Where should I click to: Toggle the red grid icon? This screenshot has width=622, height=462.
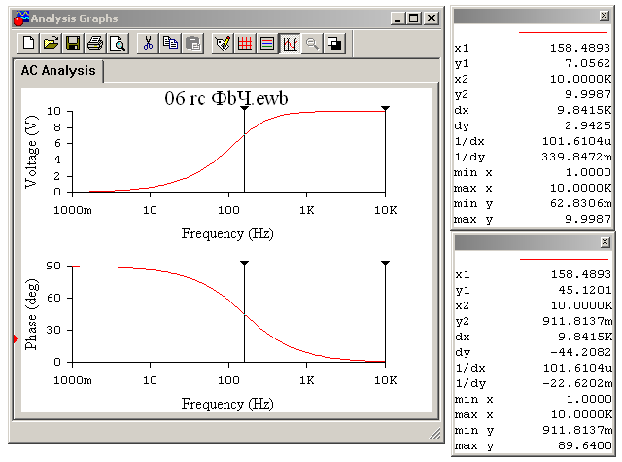point(245,43)
